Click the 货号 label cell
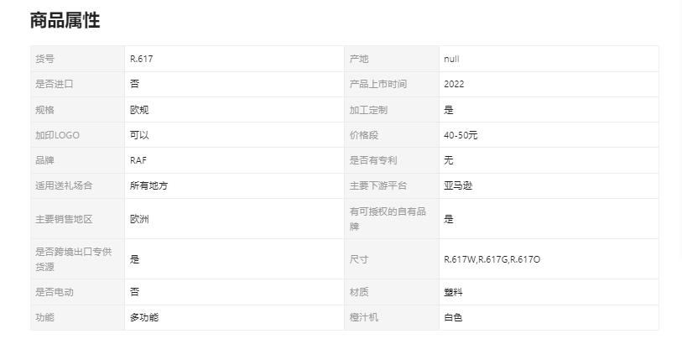 coord(45,59)
